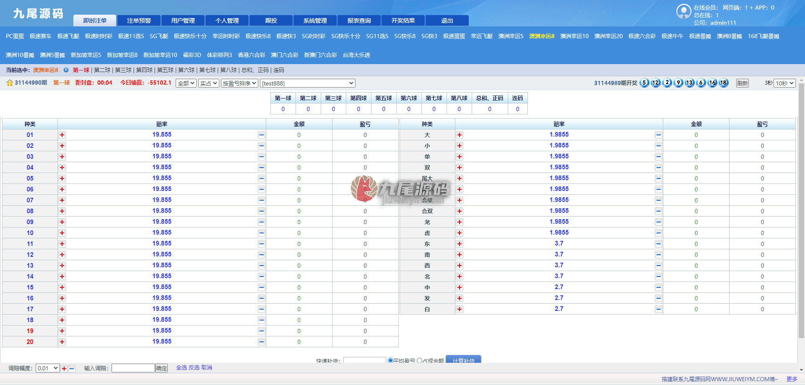Decrease odds for the 龙 row

pos(659,222)
